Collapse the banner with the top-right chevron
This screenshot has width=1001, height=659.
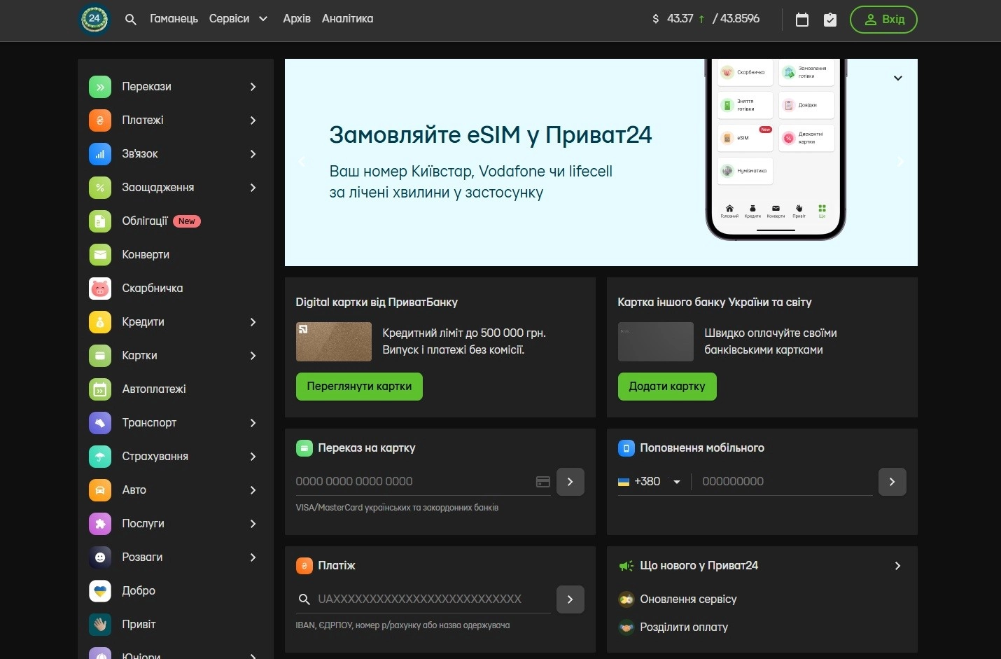(898, 78)
